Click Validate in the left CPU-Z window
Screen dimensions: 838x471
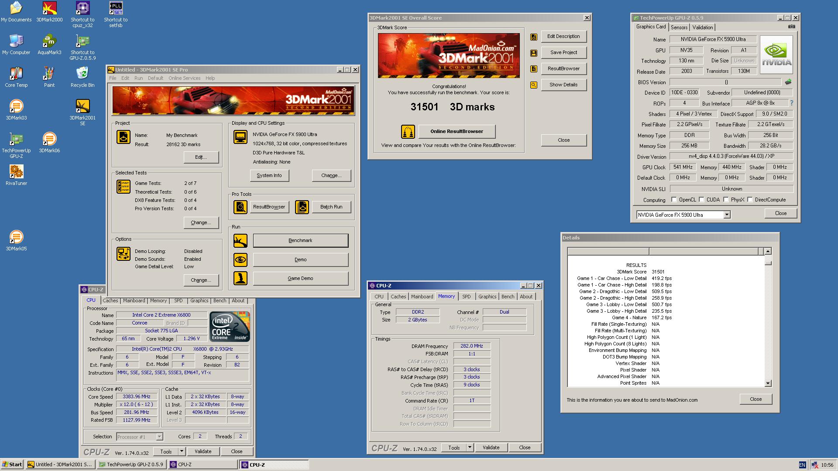pyautogui.click(x=203, y=451)
